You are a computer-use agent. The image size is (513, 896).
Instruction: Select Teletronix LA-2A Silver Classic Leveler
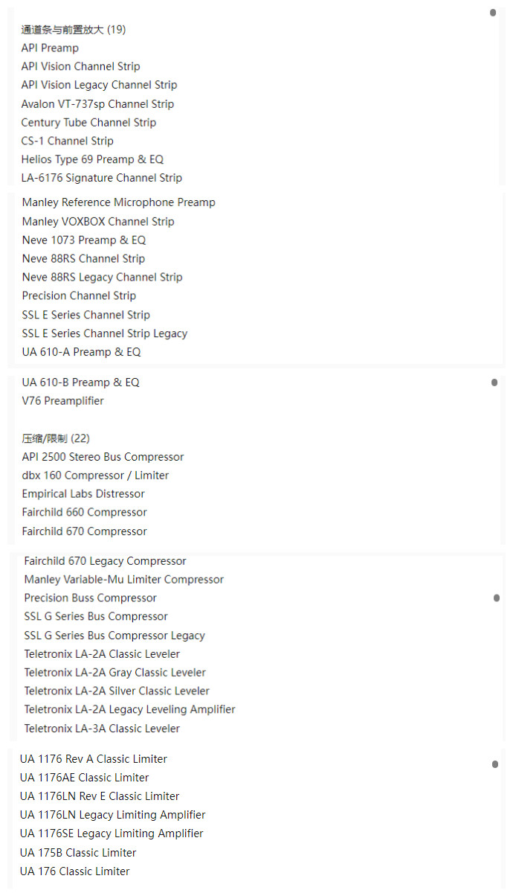tap(117, 691)
